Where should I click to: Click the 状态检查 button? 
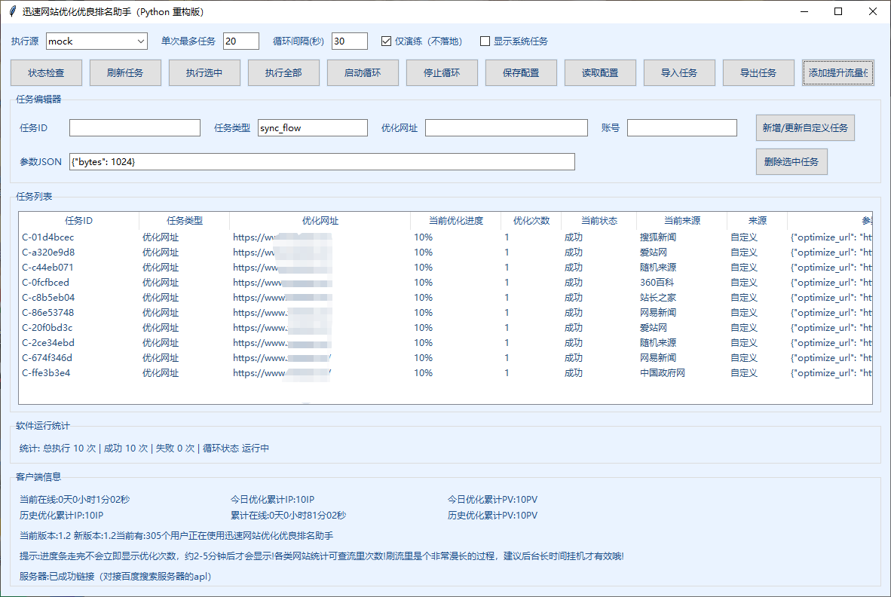(x=46, y=73)
